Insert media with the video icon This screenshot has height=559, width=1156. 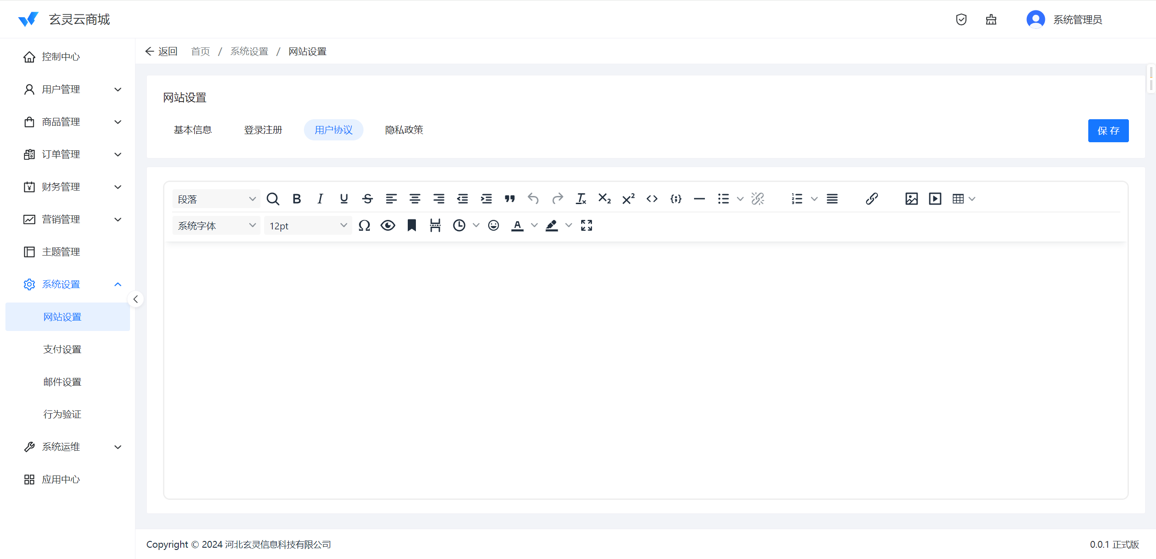935,199
